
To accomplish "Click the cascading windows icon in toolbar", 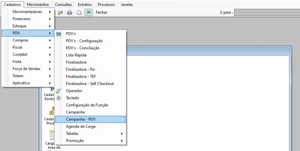I will [x=79, y=12].
